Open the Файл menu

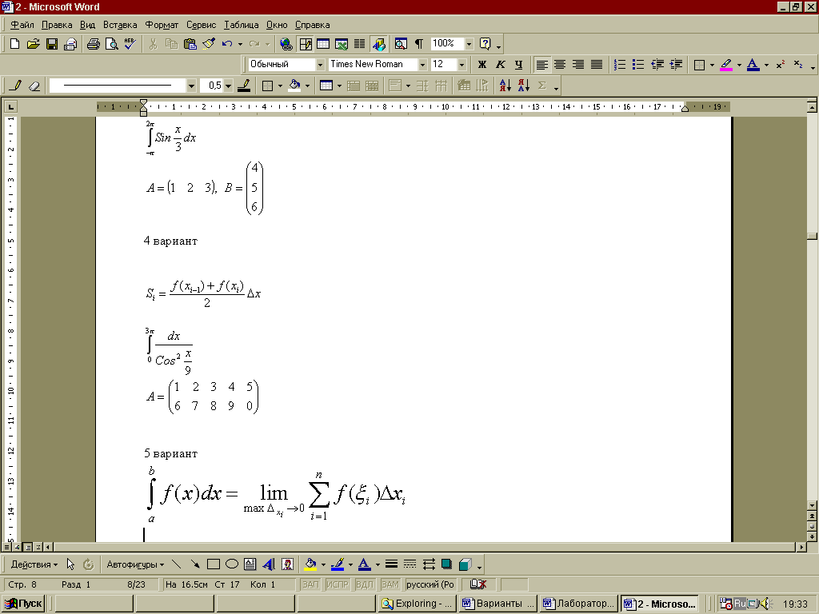pyautogui.click(x=22, y=25)
